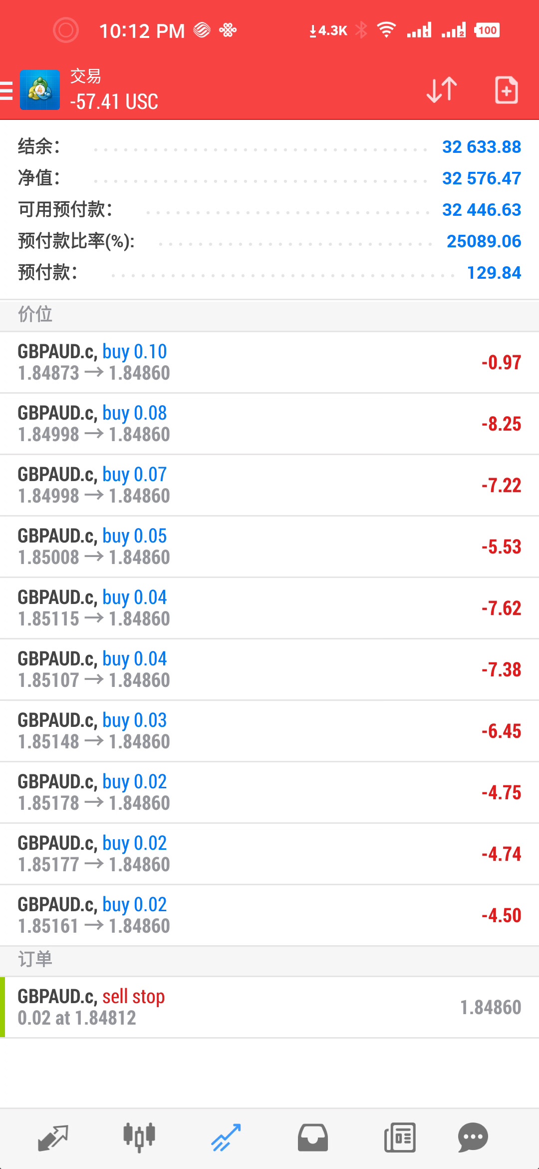This screenshot has width=539, height=1169.
Task: Tap the balance value 32 633.88
Action: 481,147
